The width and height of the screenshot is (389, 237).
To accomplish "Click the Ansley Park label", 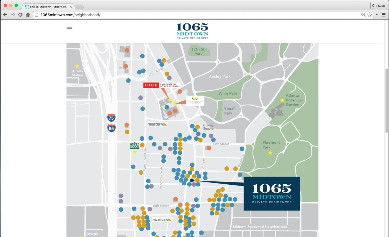I will coord(220,76).
